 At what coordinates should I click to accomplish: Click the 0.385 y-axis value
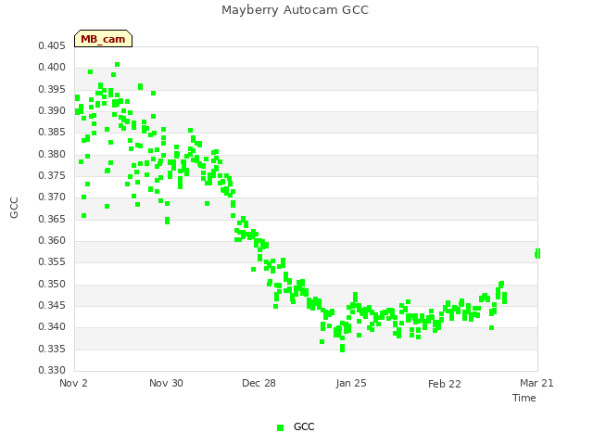52,132
